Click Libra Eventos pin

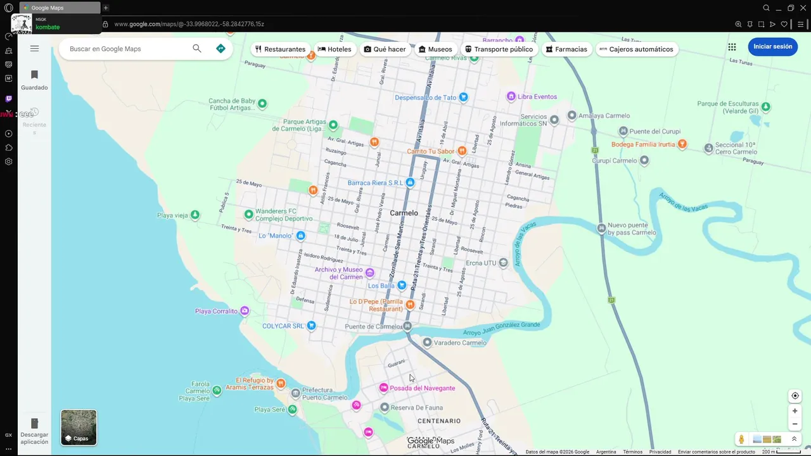(x=511, y=96)
